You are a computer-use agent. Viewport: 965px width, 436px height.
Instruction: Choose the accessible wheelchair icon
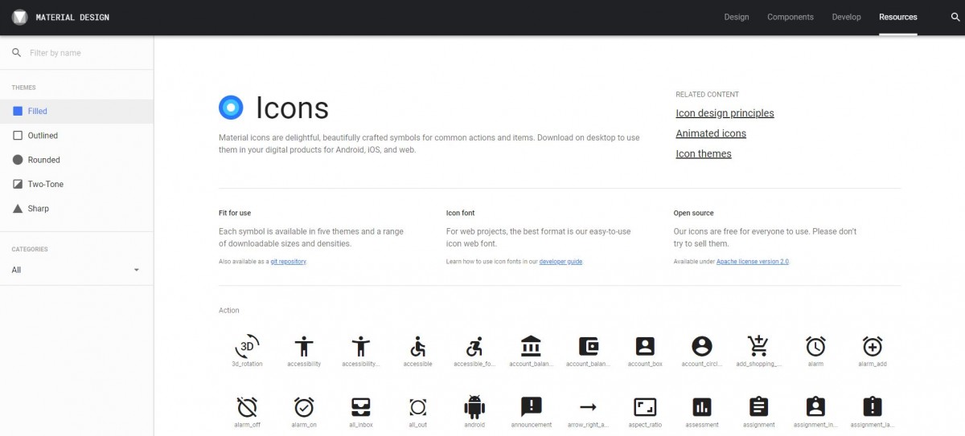[417, 346]
